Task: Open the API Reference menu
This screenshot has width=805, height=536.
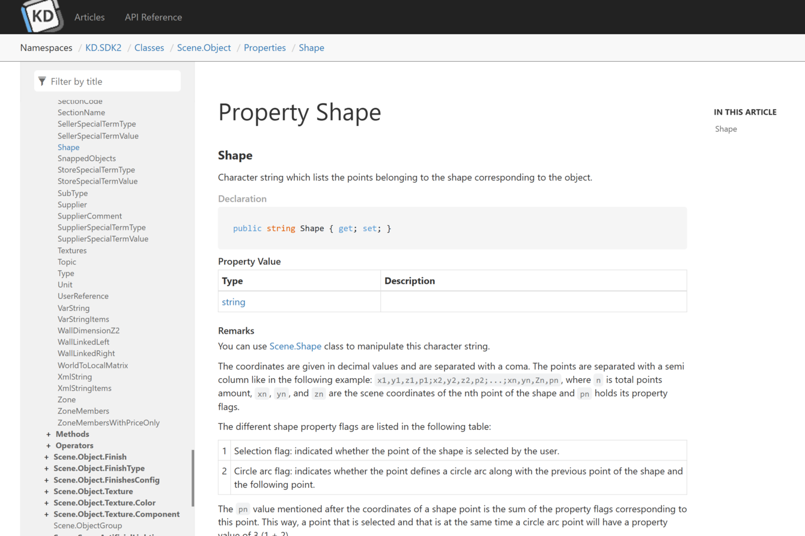Action: point(153,17)
